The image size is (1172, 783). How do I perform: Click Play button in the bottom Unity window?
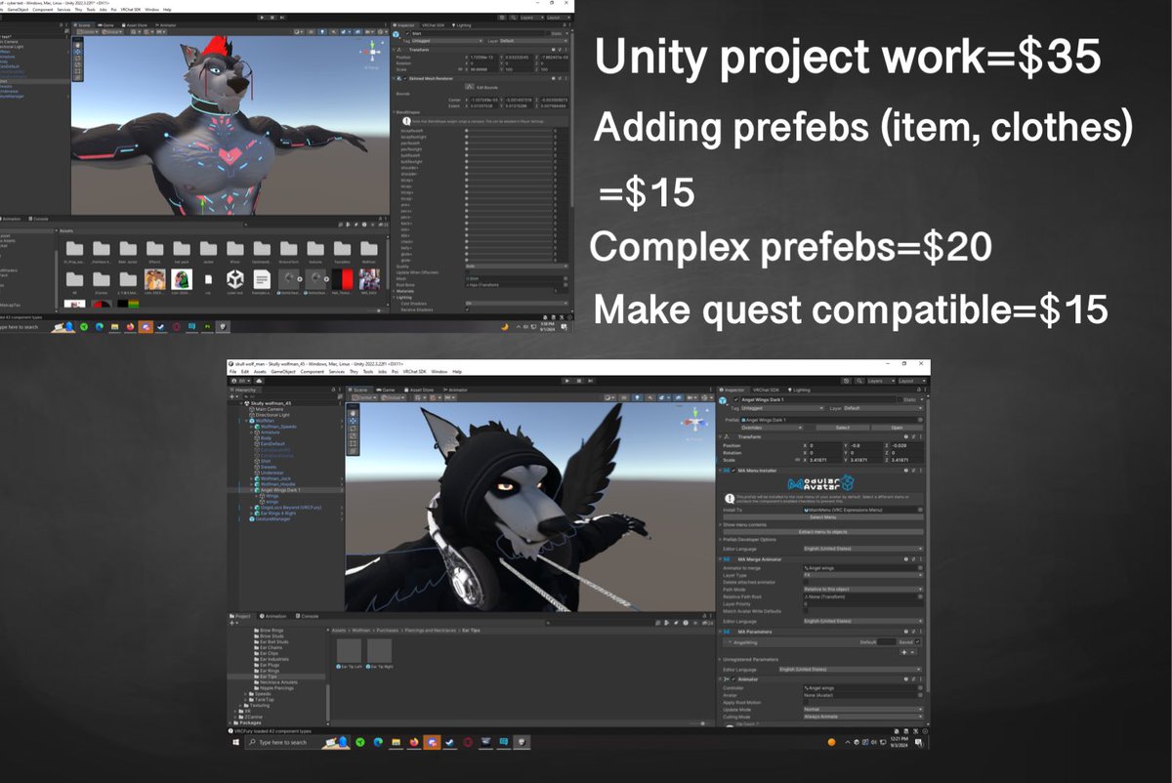click(x=567, y=381)
